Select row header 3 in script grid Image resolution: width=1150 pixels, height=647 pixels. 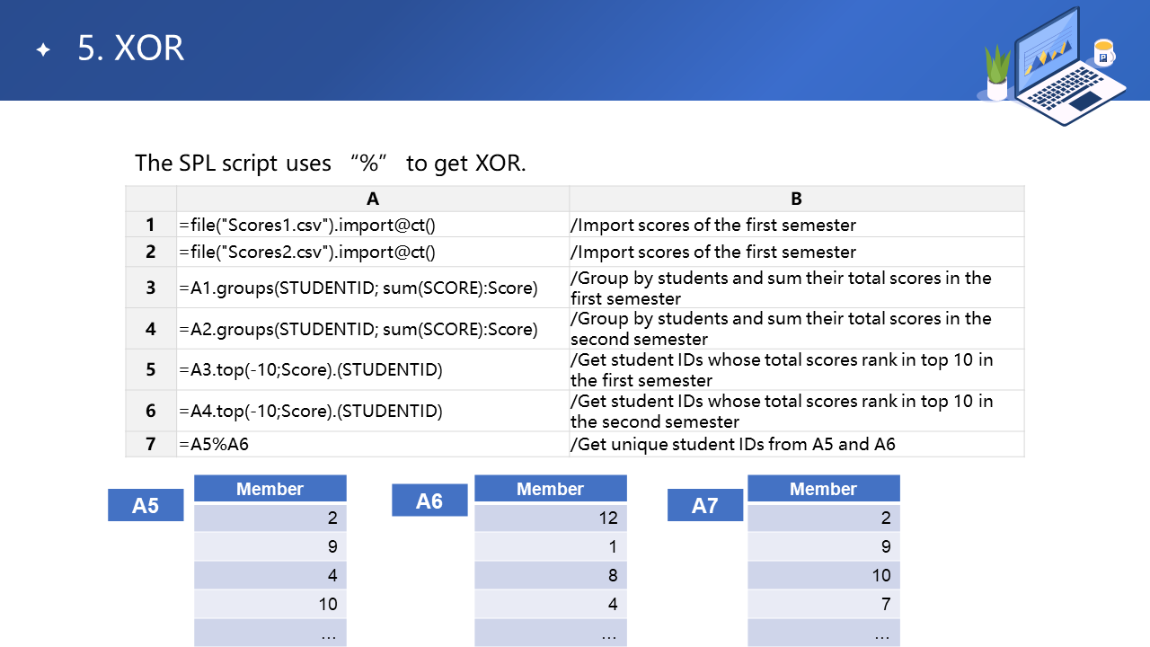(x=151, y=288)
